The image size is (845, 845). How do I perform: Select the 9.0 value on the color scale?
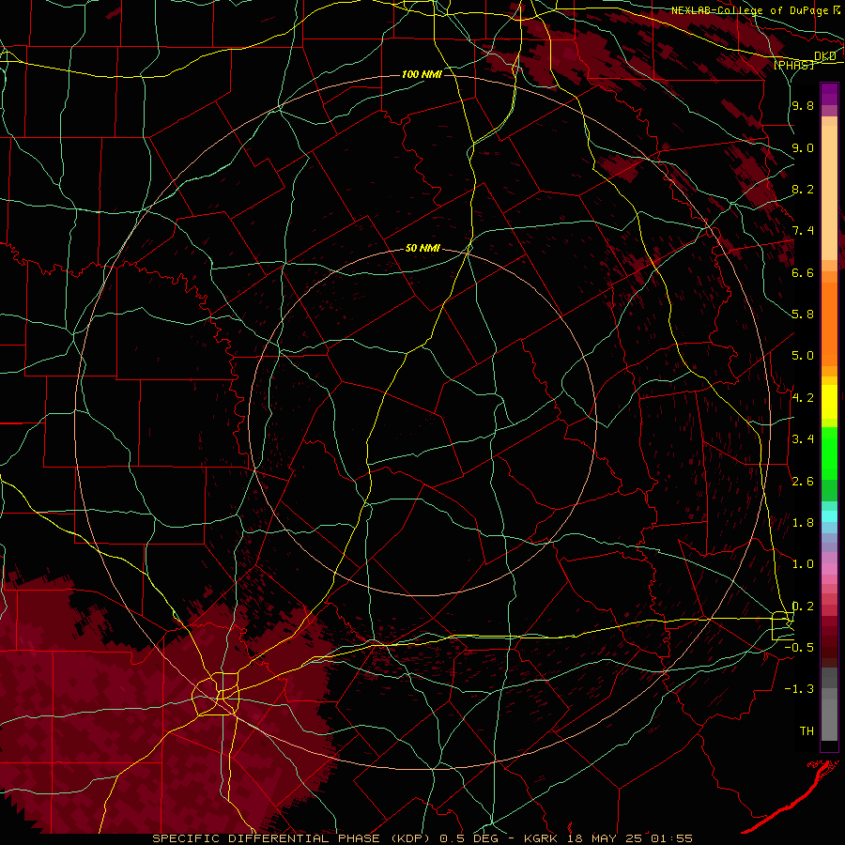coord(803,147)
